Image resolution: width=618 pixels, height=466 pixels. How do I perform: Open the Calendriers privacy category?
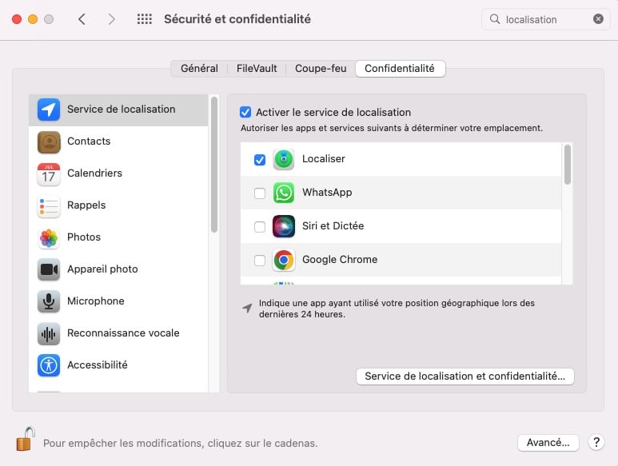click(x=118, y=173)
